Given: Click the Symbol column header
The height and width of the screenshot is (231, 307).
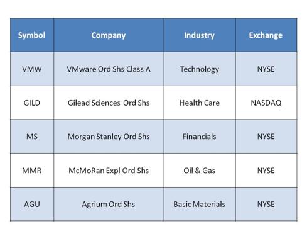Looking at the screenshot, I should pyautogui.click(x=32, y=35).
